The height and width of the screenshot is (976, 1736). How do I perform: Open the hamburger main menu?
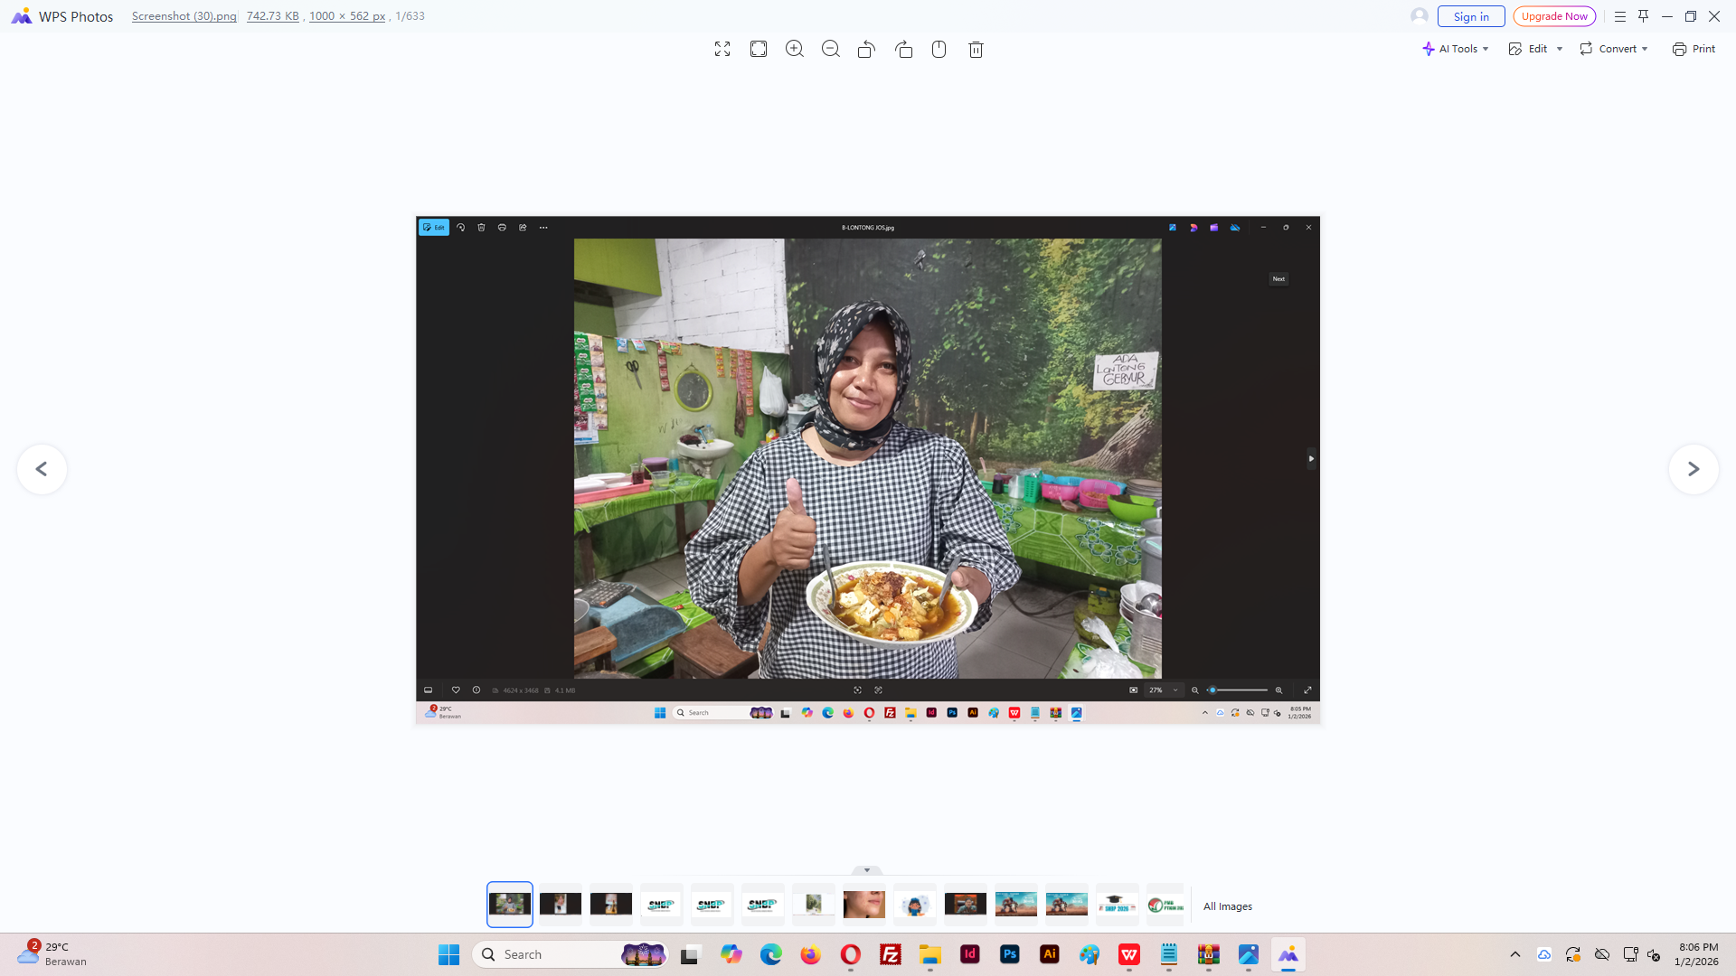pos(1620,16)
